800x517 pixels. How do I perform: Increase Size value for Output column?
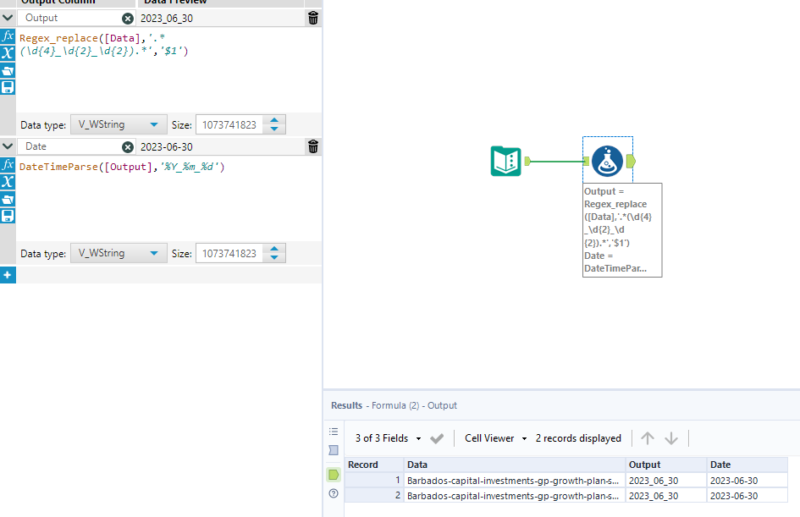(274, 120)
